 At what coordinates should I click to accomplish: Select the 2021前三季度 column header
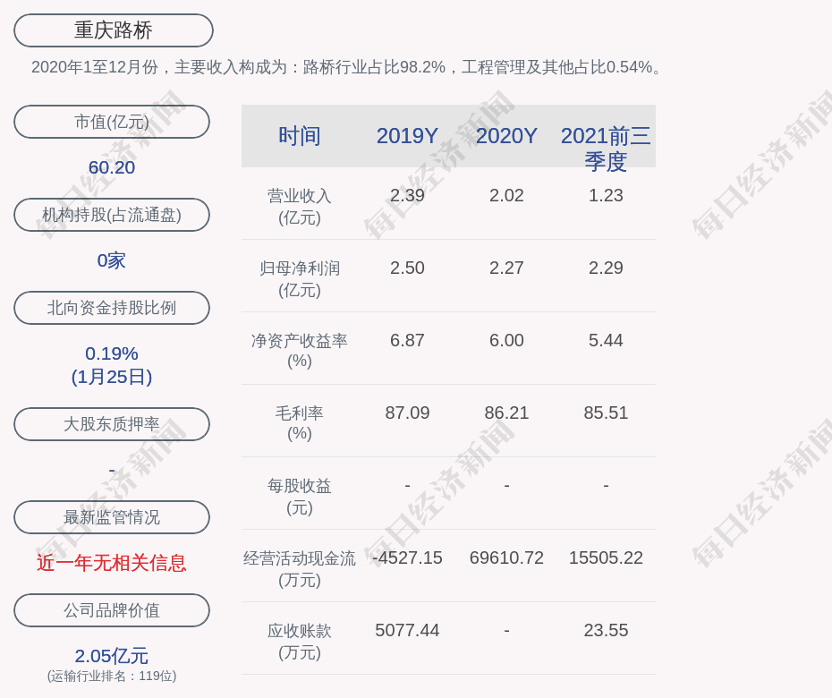pos(606,149)
